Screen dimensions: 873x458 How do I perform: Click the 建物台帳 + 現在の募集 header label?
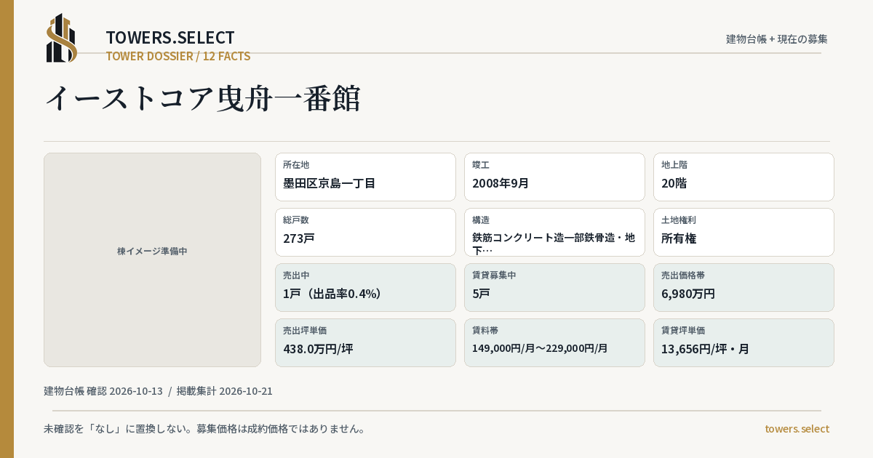[777, 39]
